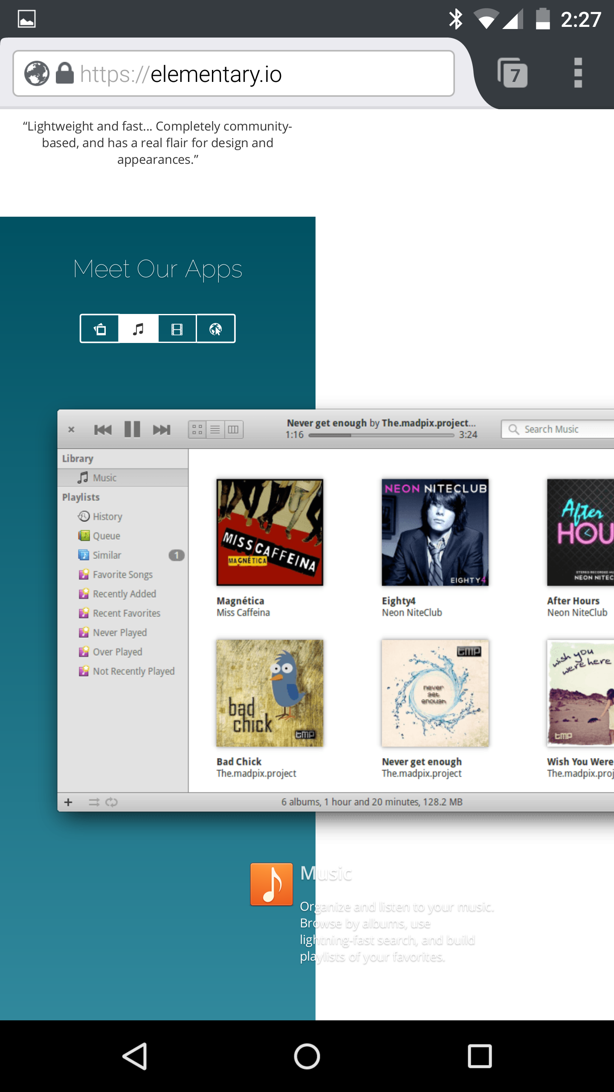The width and height of the screenshot is (614, 1092).
Task: Tap the Android back button
Action: coord(135,1057)
